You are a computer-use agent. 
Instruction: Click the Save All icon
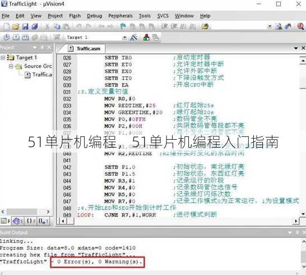pyautogui.click(x=35, y=26)
